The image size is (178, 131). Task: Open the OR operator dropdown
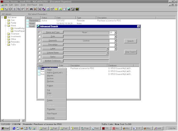coord(116,33)
